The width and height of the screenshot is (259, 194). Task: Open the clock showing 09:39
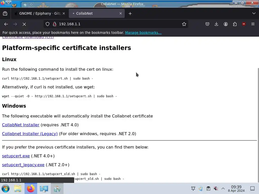coord(236,188)
